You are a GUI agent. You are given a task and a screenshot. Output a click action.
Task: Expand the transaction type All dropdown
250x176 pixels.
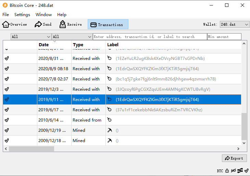(72, 37)
